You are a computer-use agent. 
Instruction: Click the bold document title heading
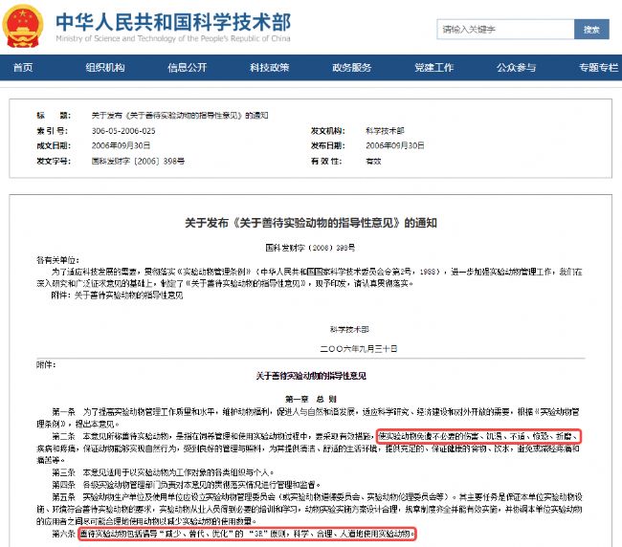click(311, 222)
